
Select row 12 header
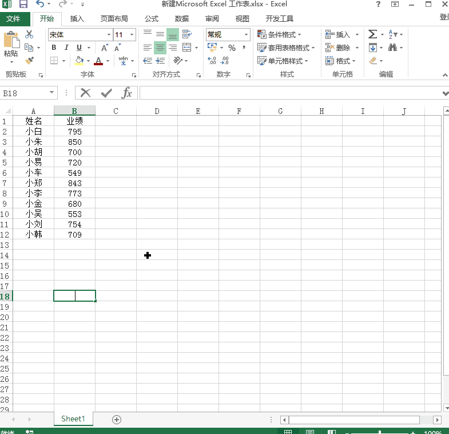(x=5, y=235)
